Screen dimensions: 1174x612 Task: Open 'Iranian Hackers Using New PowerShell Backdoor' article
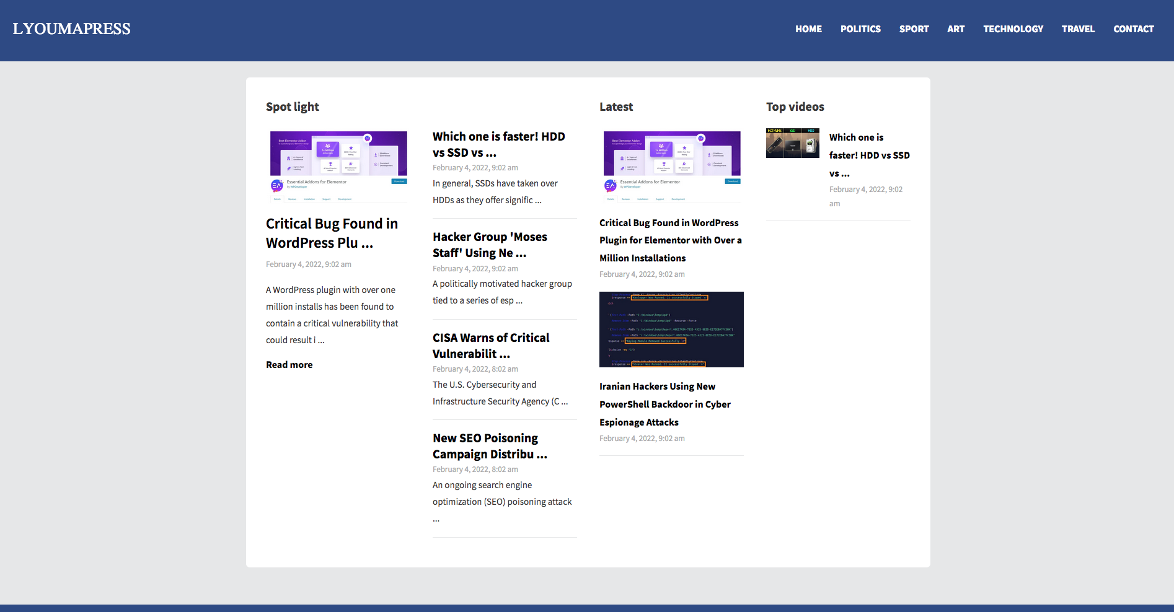tap(665, 404)
